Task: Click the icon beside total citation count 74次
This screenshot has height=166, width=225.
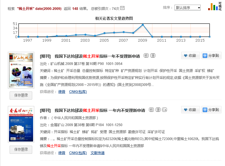Action: (122, 8)
